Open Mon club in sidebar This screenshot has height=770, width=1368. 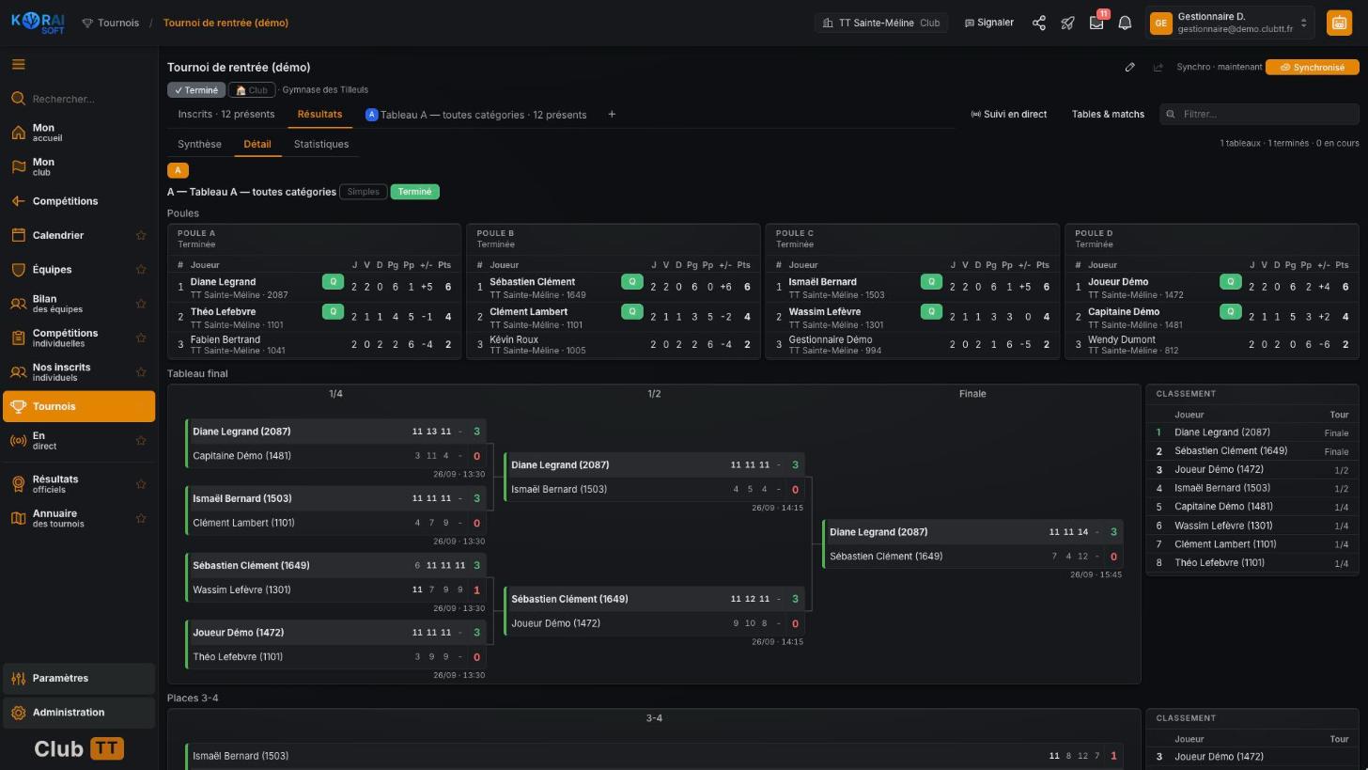(79, 166)
